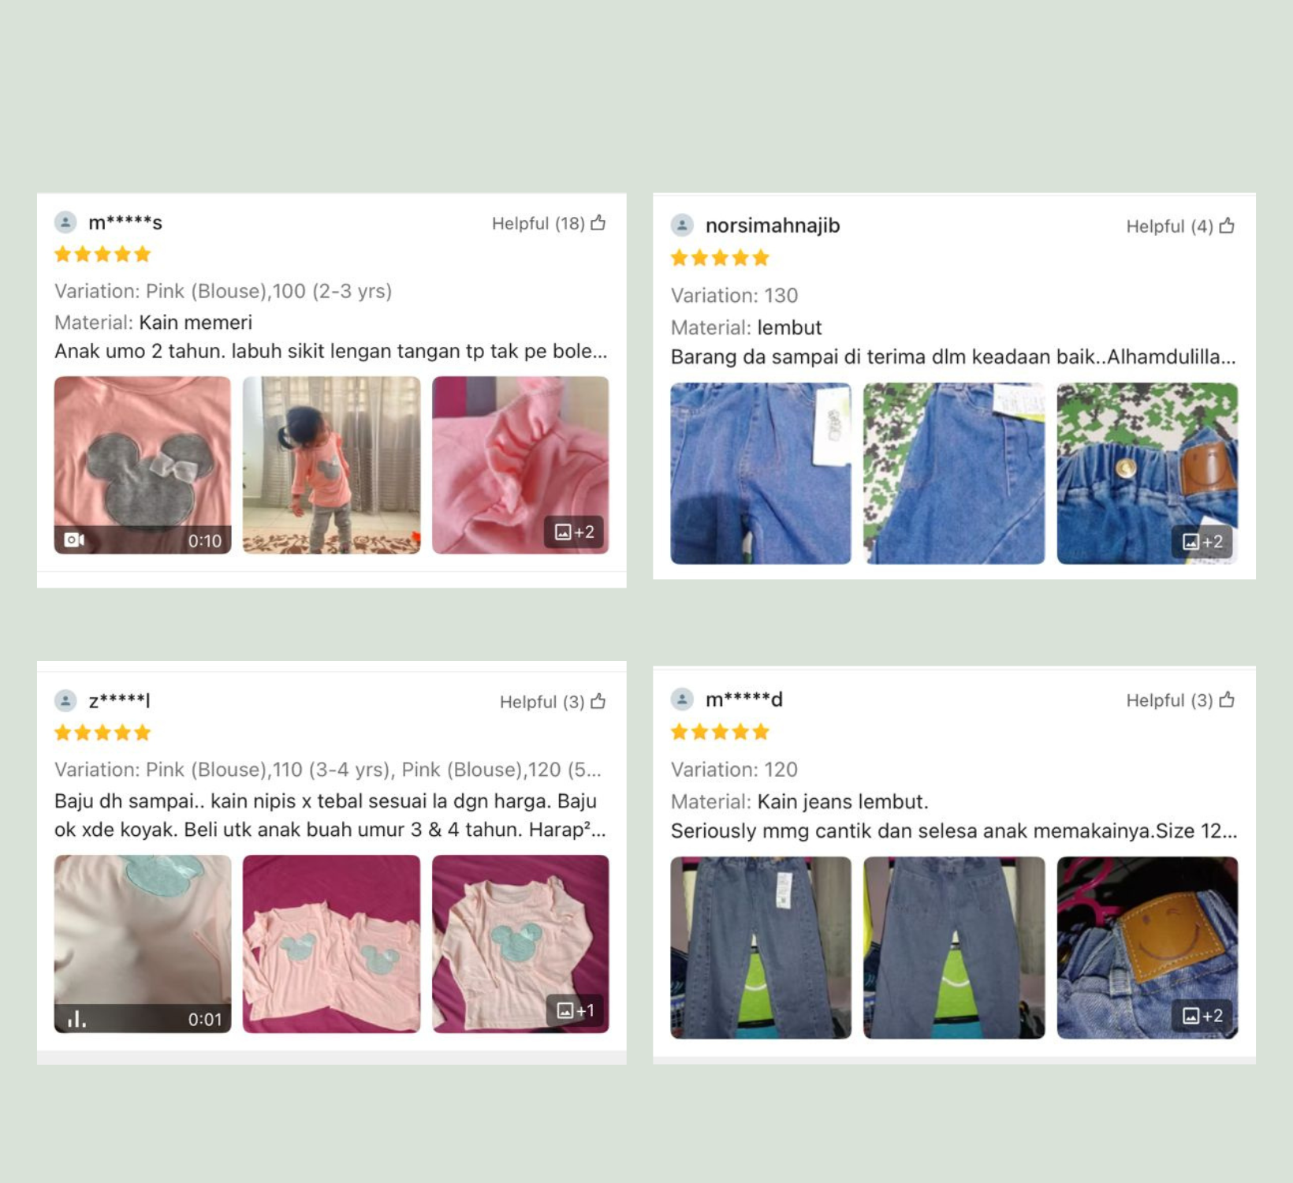Like norsimahnajib's review with thumbs-up
Viewport: 1293px width, 1183px height.
(1227, 226)
